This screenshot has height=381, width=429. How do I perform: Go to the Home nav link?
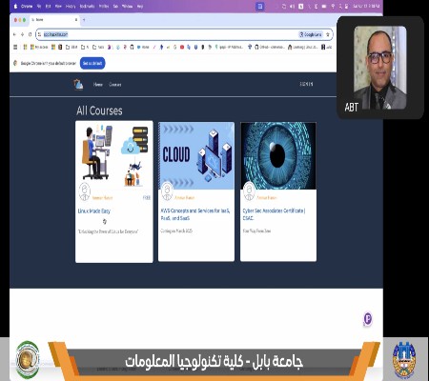[x=98, y=85]
